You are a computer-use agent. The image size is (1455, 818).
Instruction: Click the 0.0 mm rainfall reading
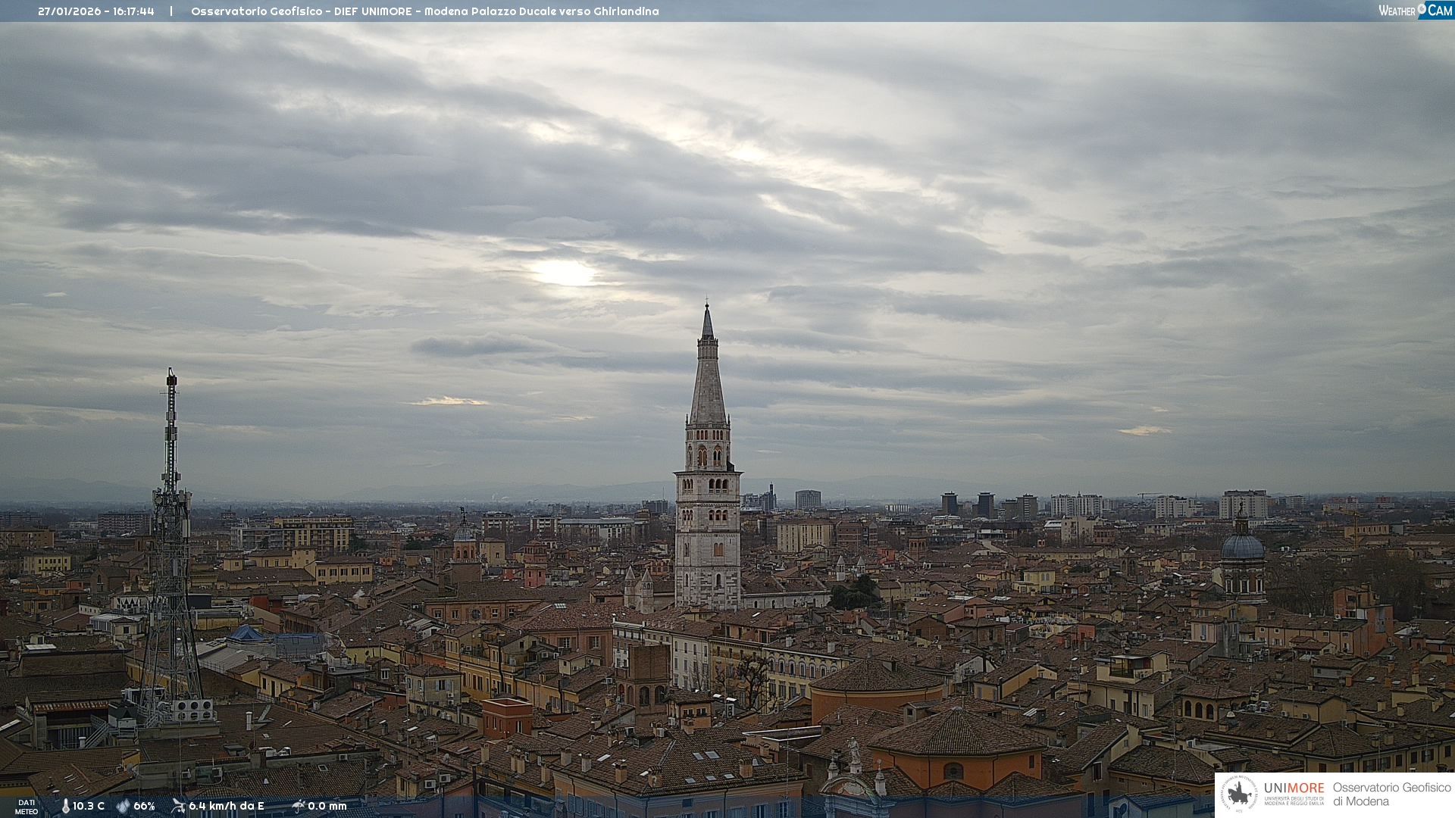coord(327,806)
